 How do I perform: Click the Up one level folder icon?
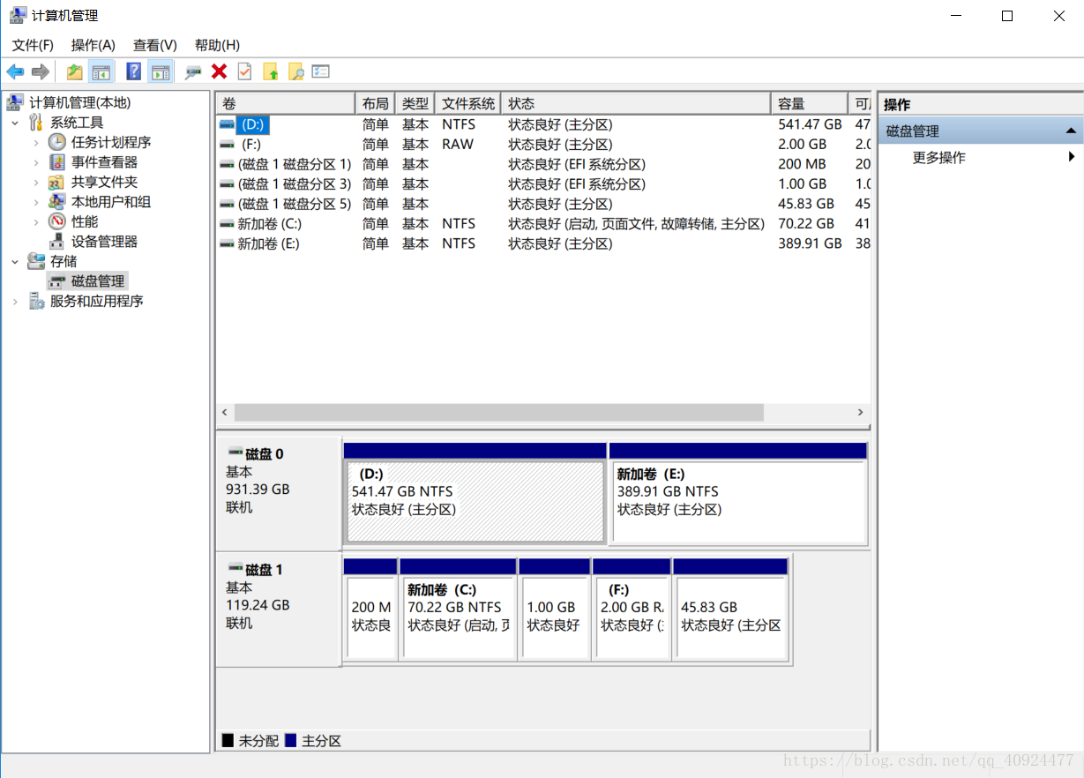pyautogui.click(x=75, y=71)
